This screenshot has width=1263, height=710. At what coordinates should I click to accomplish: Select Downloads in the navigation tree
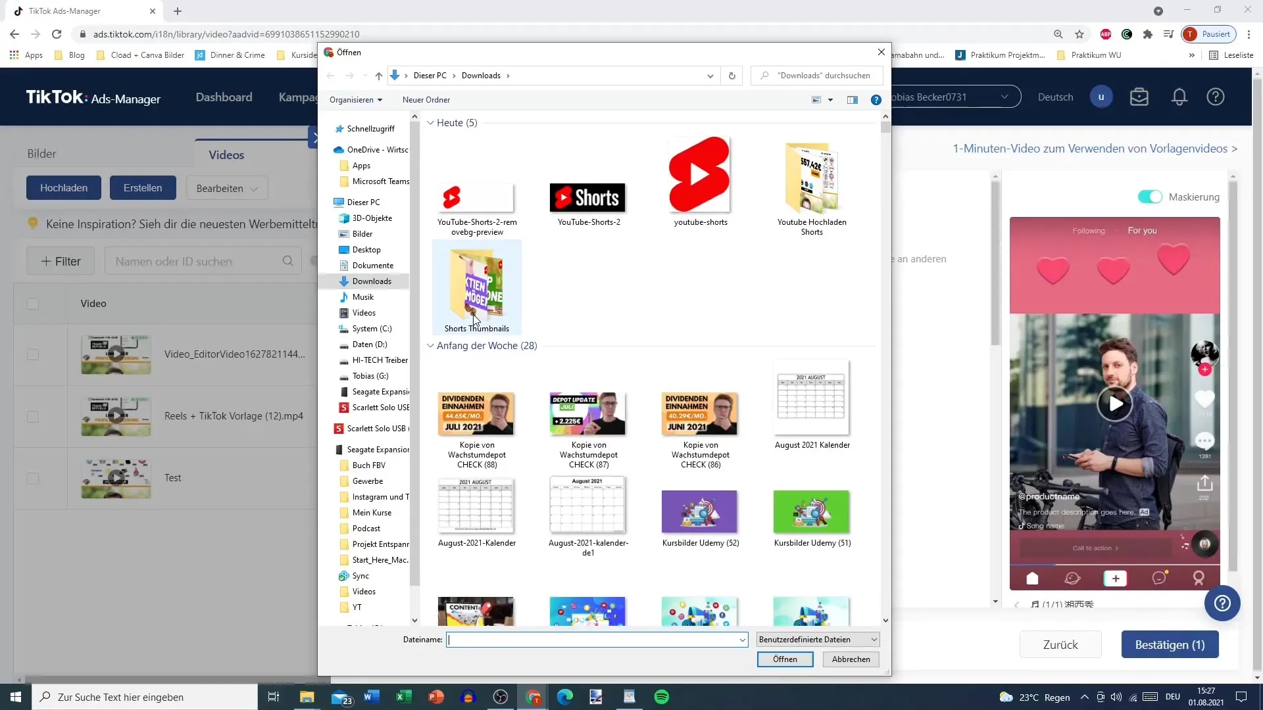click(372, 281)
